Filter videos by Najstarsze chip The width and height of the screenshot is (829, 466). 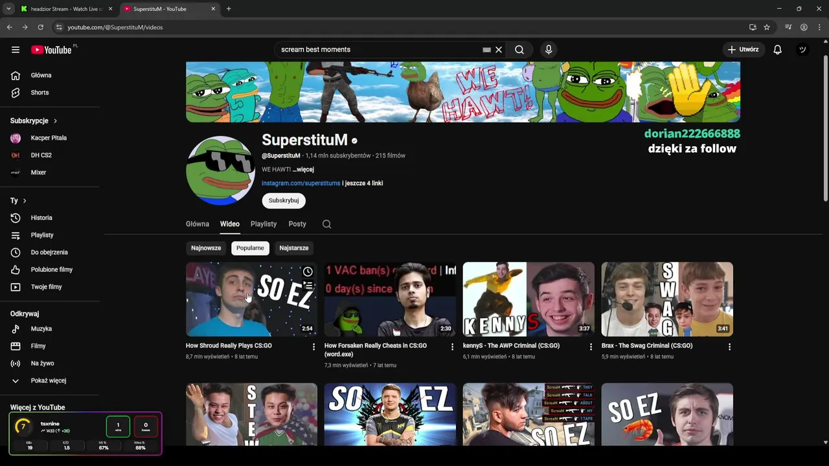coord(294,248)
